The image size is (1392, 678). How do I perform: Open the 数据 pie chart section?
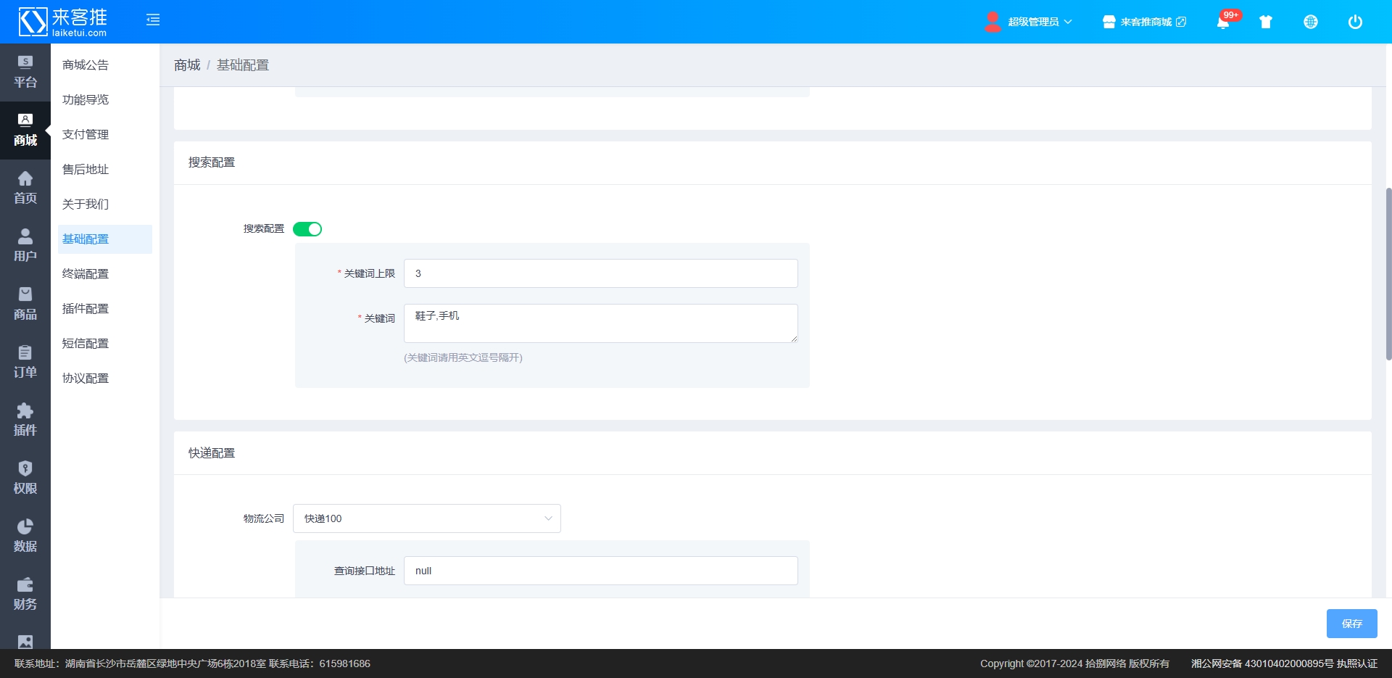coord(25,536)
